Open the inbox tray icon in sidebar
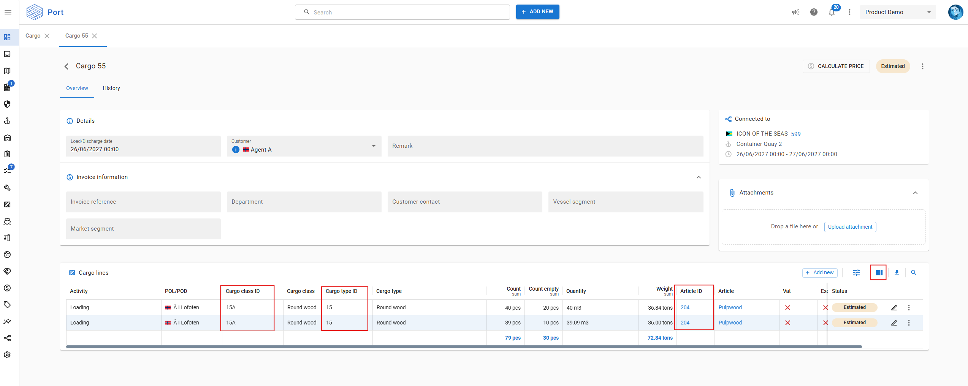Viewport: 968px width, 386px height. pos(7,54)
